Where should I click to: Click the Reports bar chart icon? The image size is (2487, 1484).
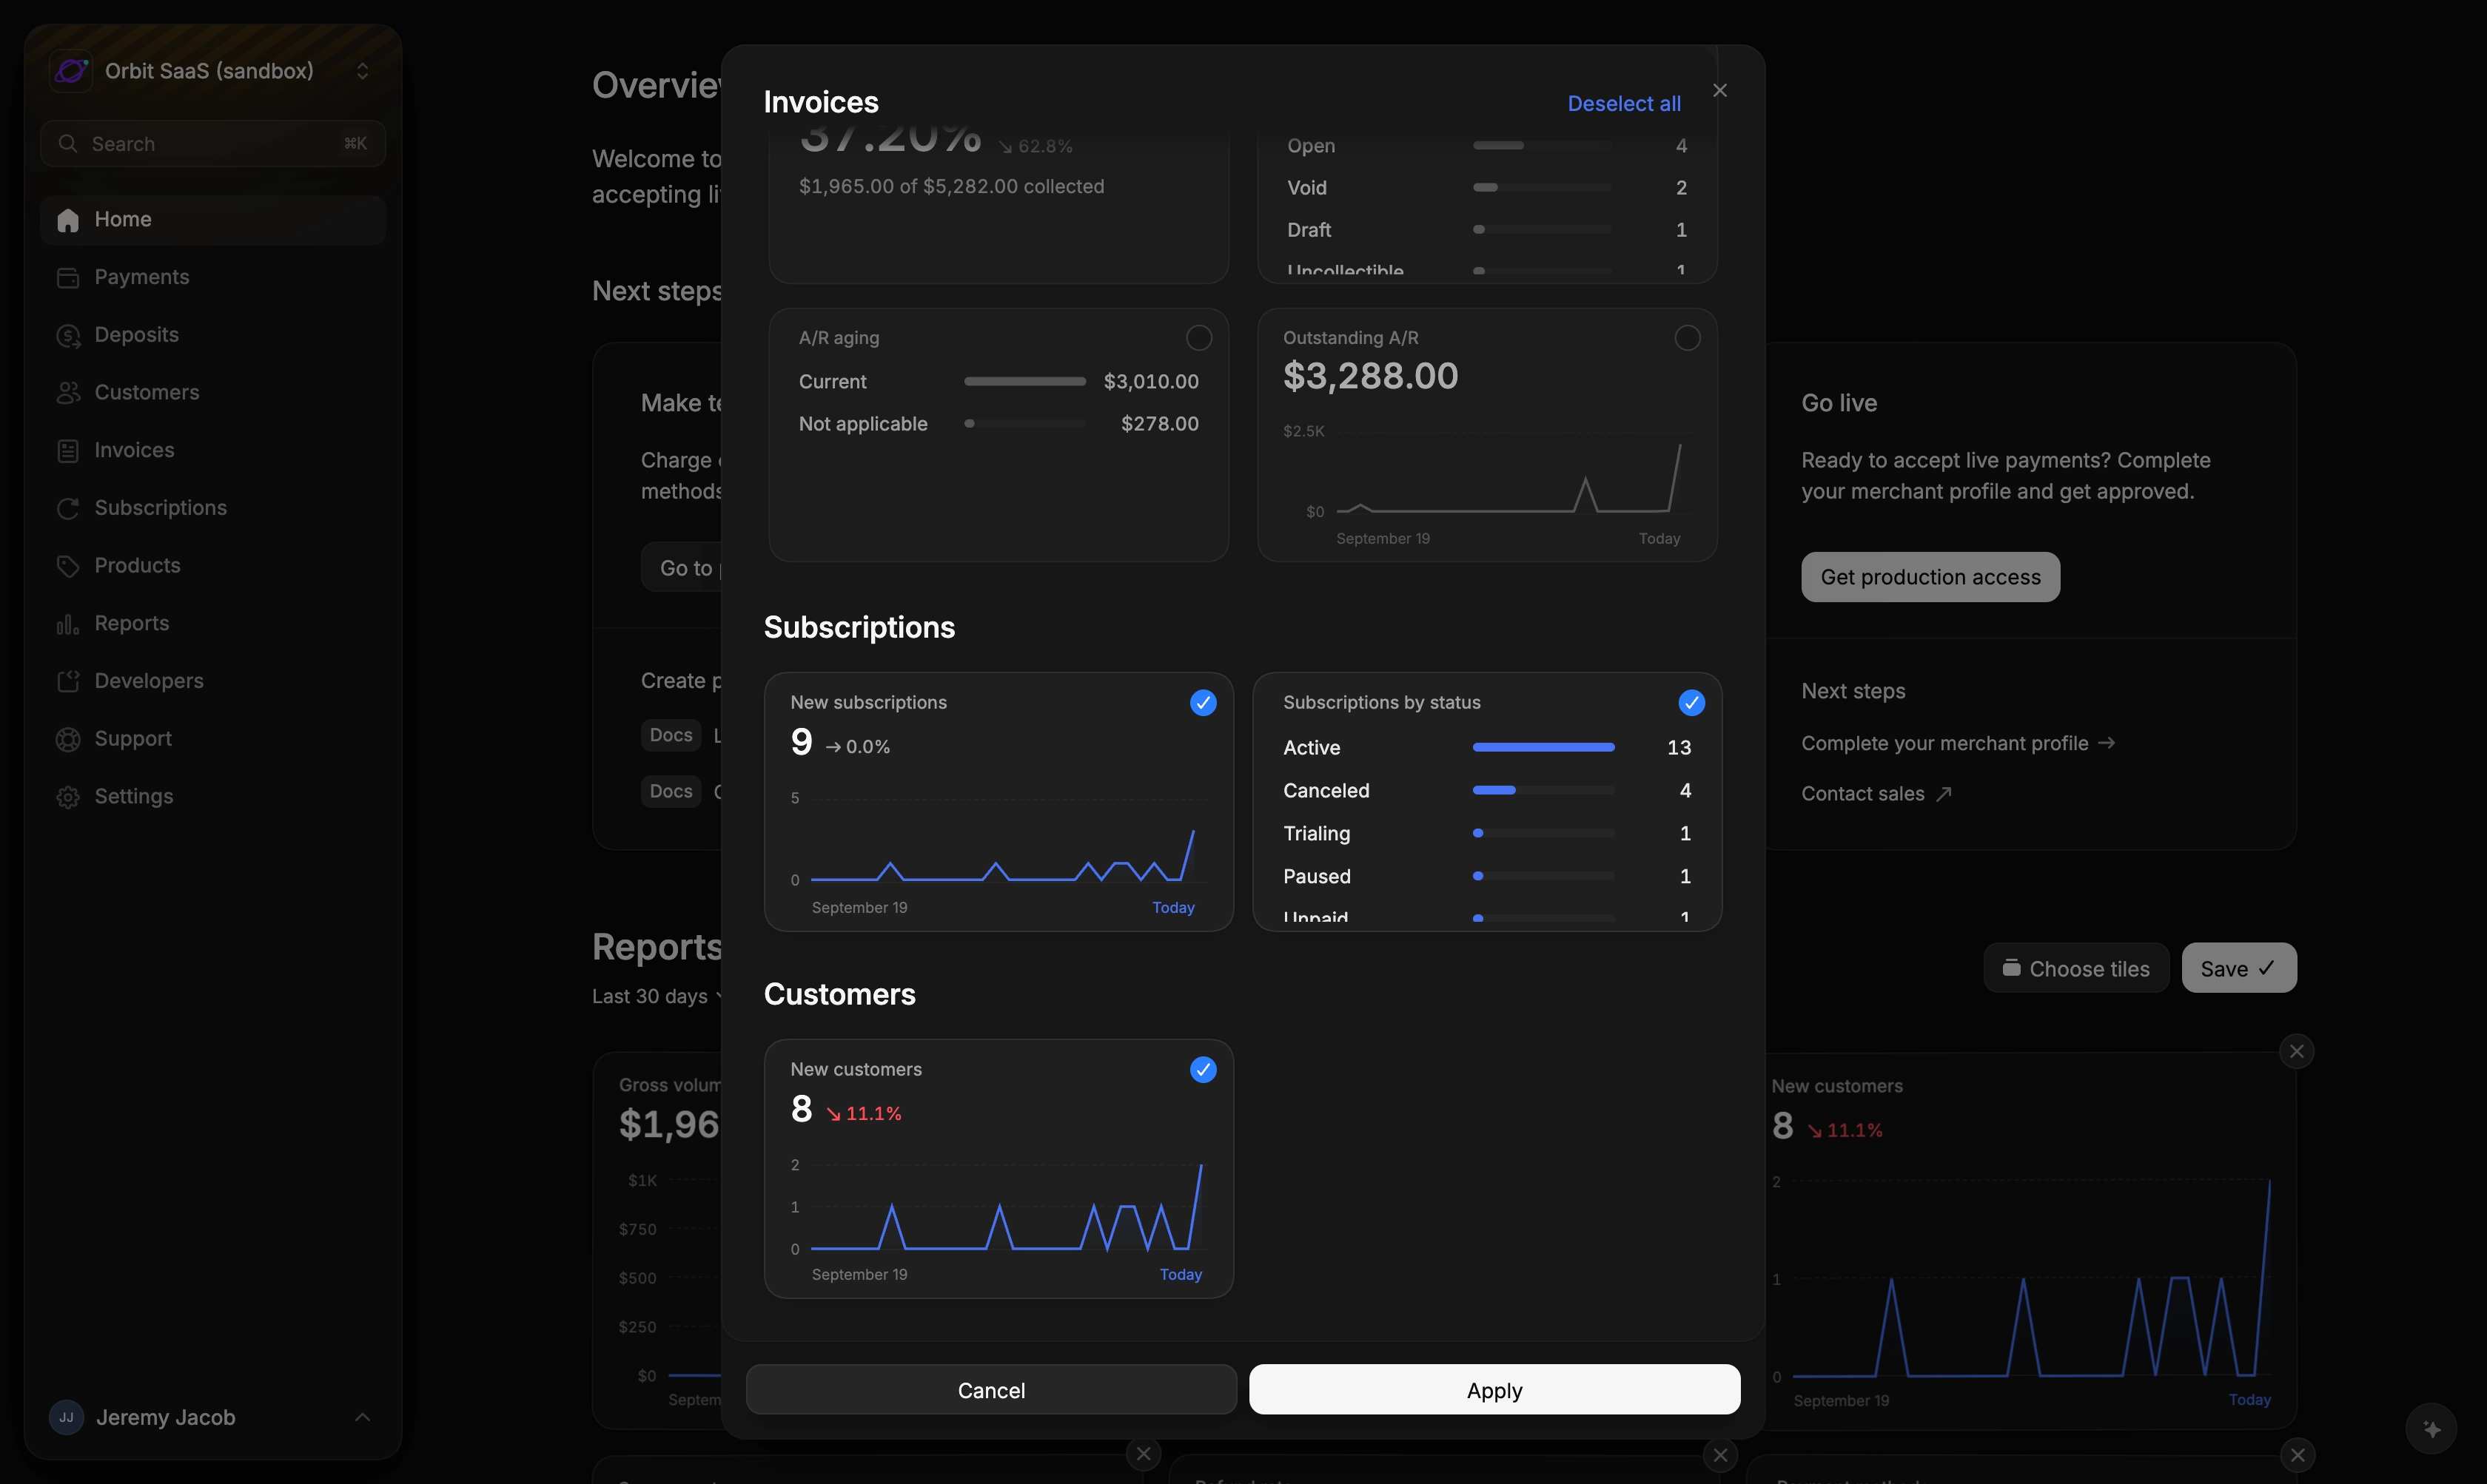click(x=68, y=624)
